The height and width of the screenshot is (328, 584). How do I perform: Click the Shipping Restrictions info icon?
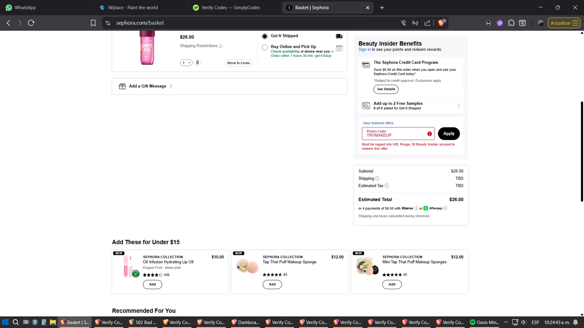[x=221, y=46]
